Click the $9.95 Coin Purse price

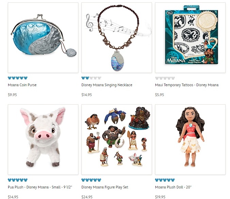(x=12, y=95)
